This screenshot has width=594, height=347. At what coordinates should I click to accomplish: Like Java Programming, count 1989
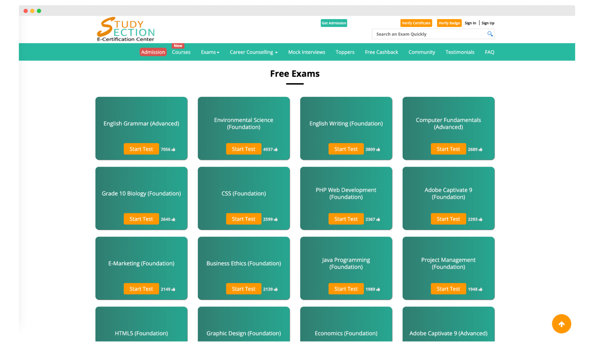click(378, 289)
